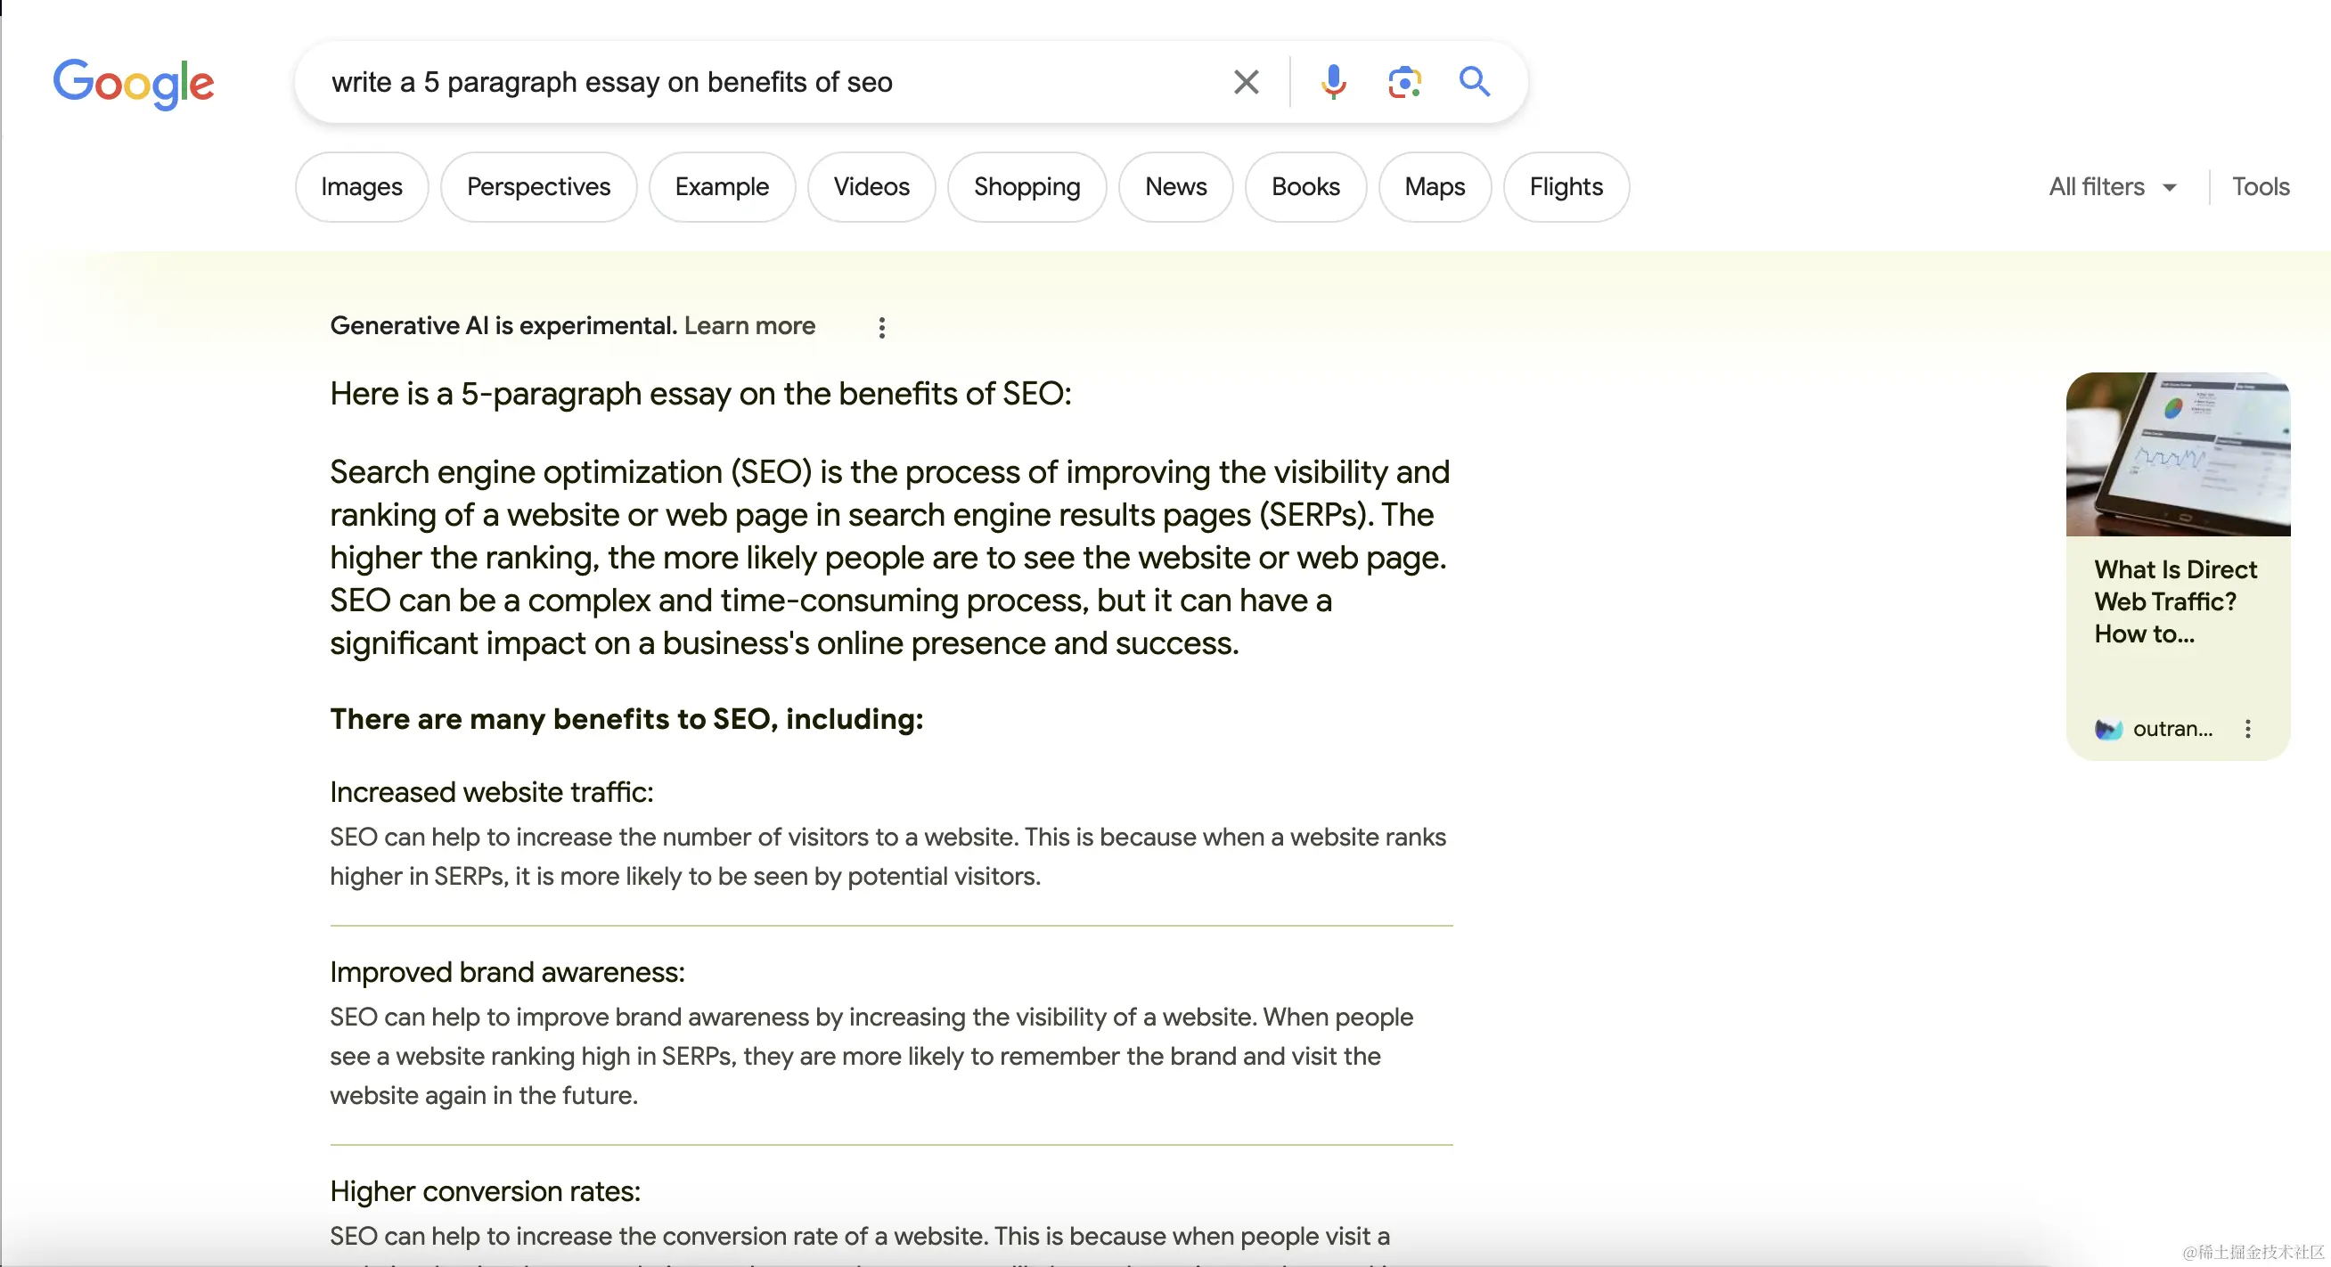Expand the Increased website traffic section

tap(491, 793)
